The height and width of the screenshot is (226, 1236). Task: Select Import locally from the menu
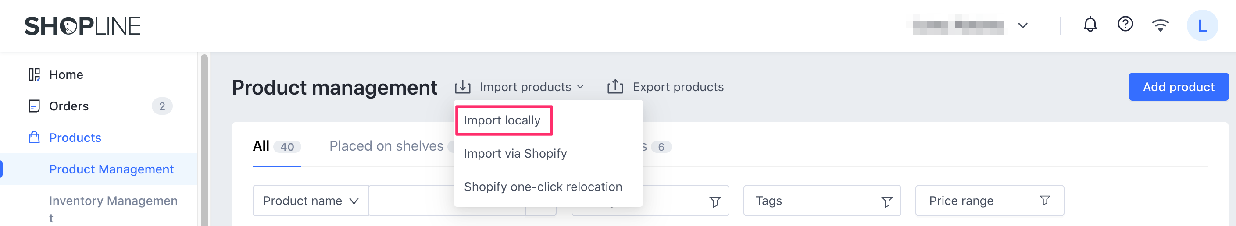point(502,120)
